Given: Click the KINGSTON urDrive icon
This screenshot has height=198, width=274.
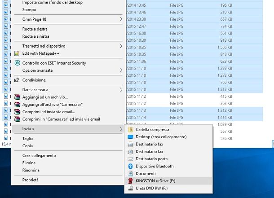Looking at the screenshot, I should pos(131,181).
